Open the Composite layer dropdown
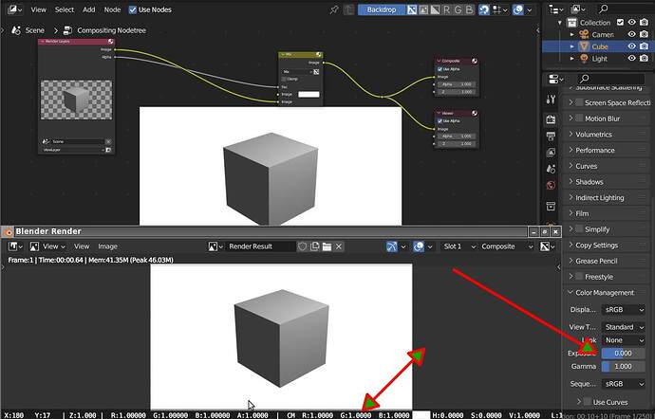Viewport: 655px width, 419px height. pyautogui.click(x=506, y=246)
